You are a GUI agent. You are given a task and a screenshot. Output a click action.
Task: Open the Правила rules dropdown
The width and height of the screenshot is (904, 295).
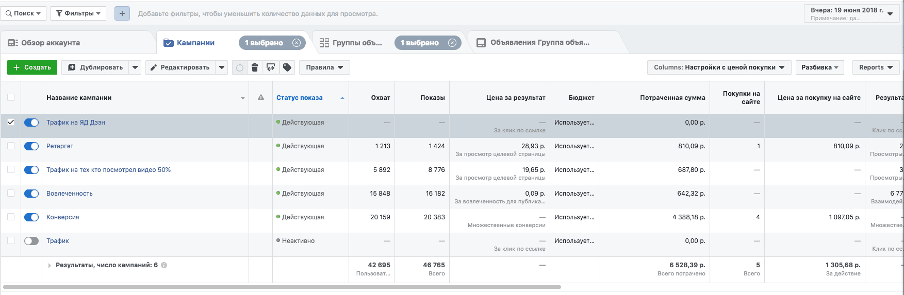324,67
